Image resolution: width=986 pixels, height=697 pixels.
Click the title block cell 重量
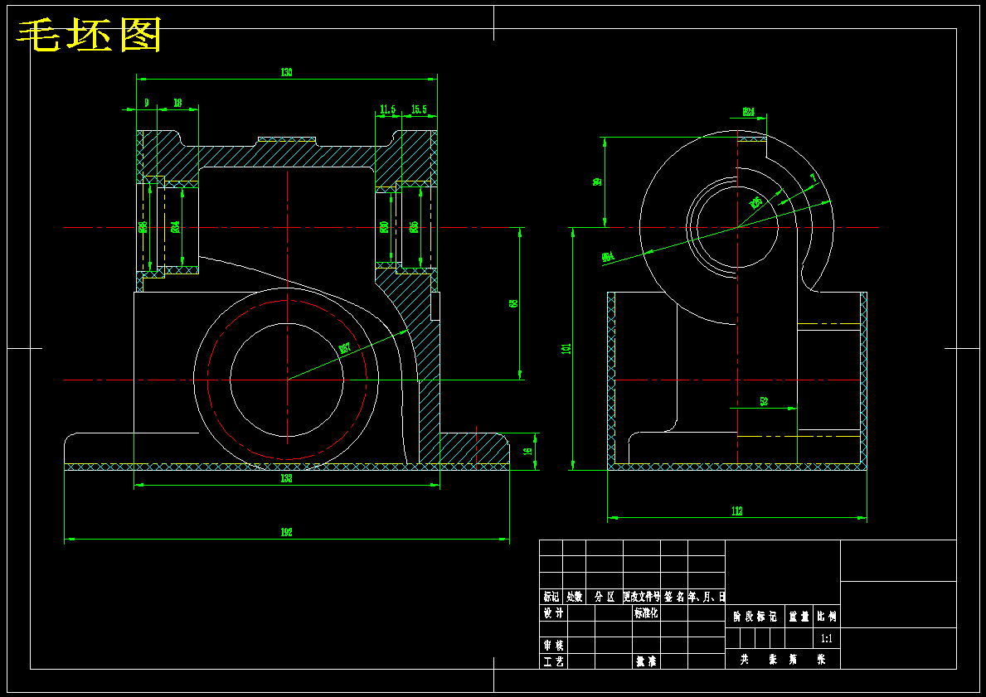799,617
